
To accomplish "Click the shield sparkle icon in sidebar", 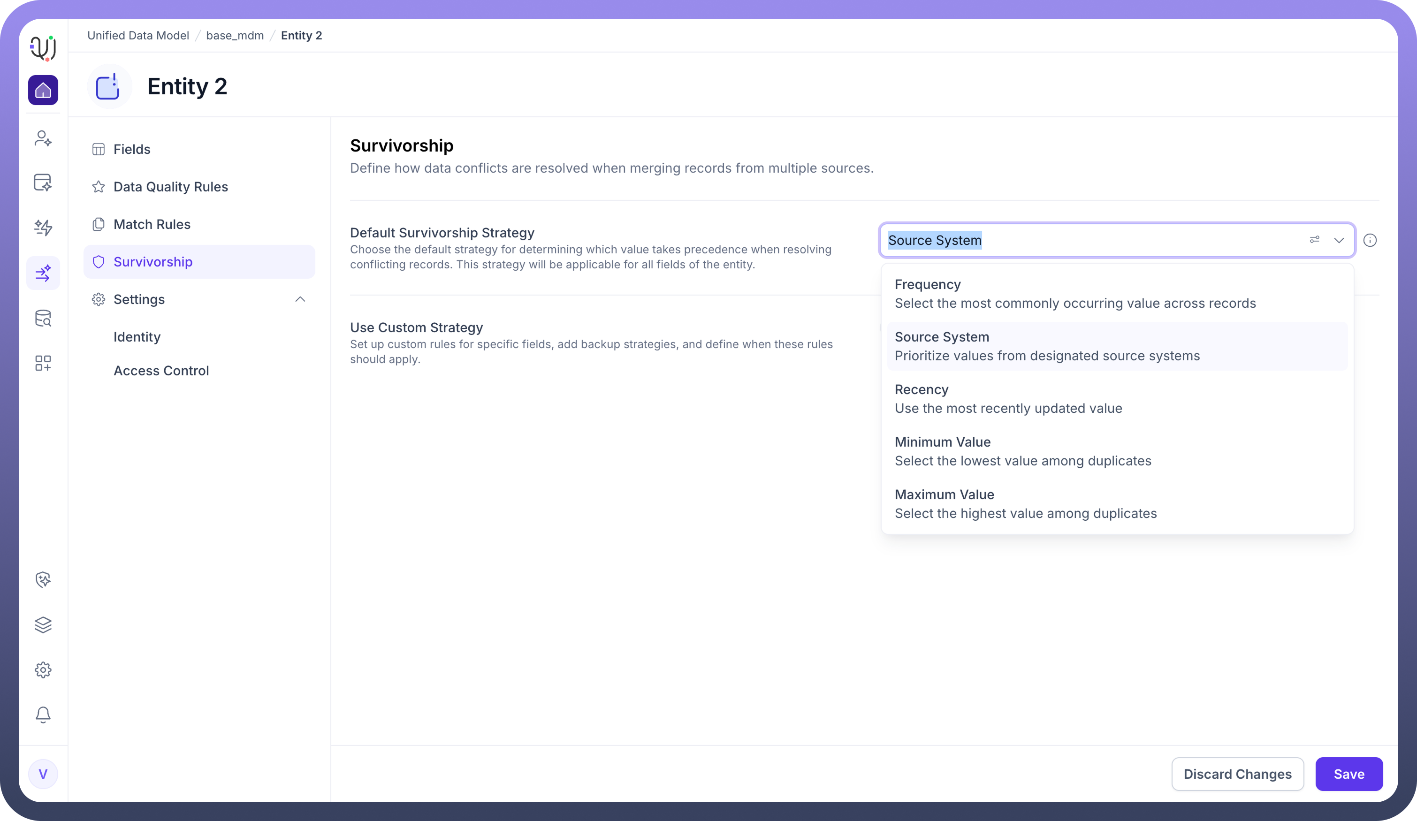I will tap(43, 580).
